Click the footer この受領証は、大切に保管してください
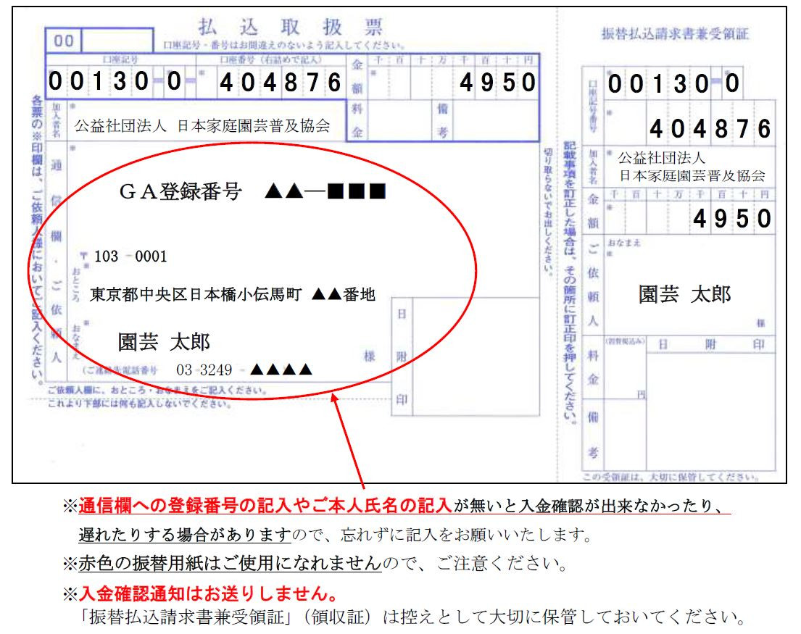Screen dimensions: 801x634 tap(671, 477)
